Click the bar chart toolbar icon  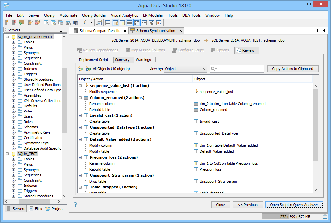click(159, 22)
